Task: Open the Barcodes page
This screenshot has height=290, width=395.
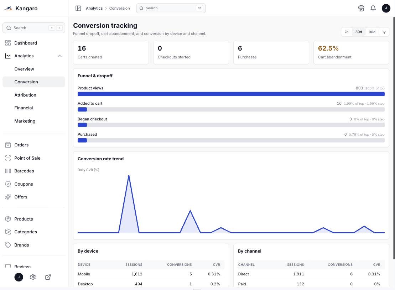Action: tap(34, 171)
